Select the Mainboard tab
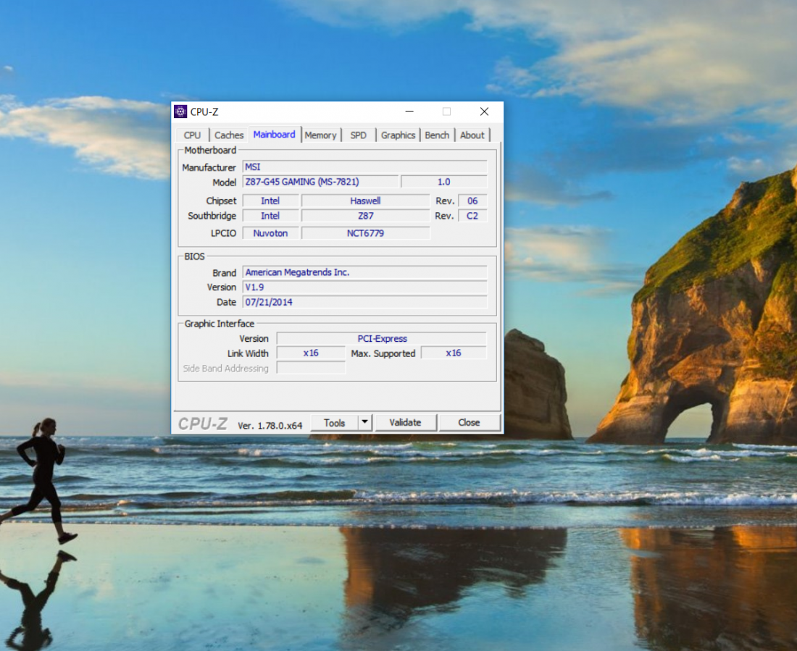797x651 pixels. [274, 135]
